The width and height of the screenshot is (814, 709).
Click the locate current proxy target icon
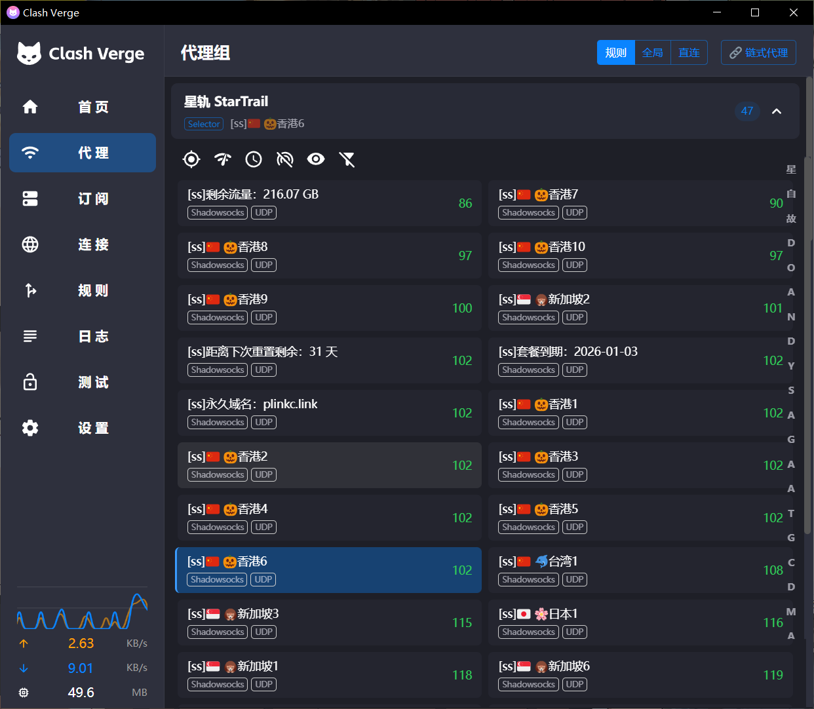(191, 159)
